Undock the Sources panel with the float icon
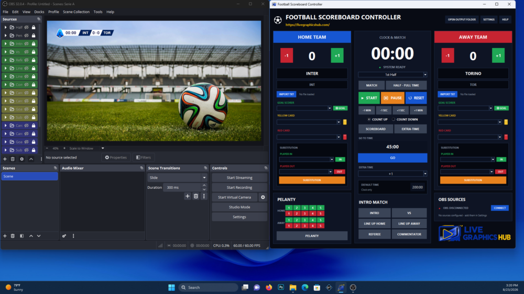This screenshot has width=524, height=294. click(39, 19)
